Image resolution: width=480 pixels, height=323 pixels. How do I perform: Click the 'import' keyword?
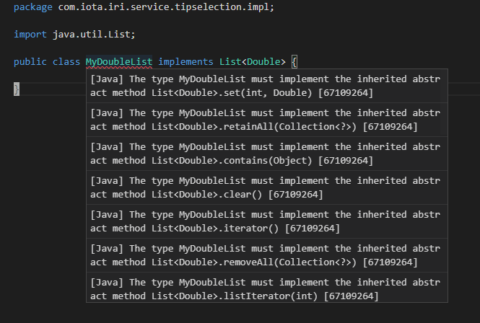coord(30,35)
